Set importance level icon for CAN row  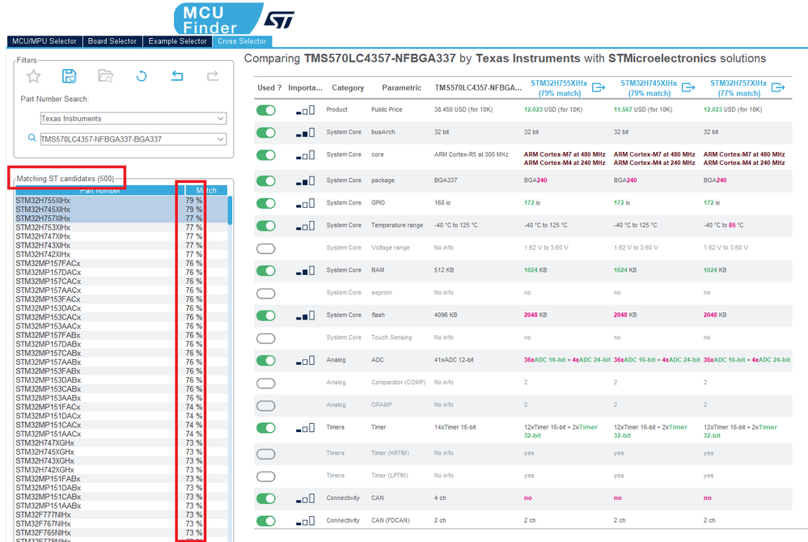[305, 499]
